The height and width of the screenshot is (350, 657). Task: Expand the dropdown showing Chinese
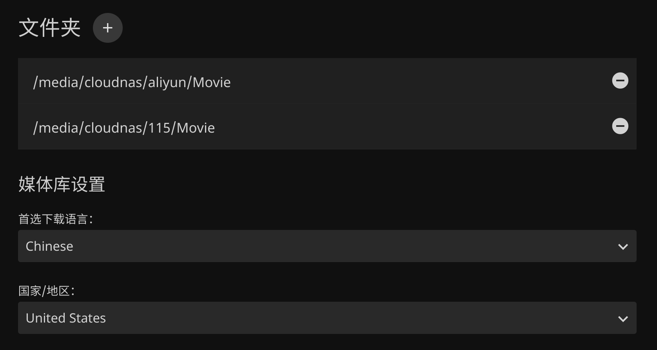click(327, 246)
